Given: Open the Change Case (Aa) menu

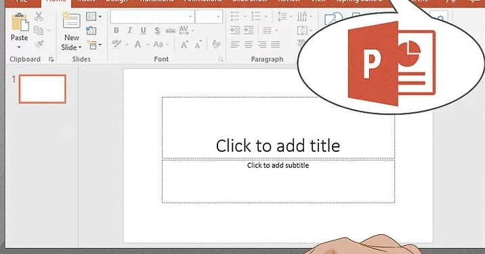Looking at the screenshot, I should click(161, 45).
